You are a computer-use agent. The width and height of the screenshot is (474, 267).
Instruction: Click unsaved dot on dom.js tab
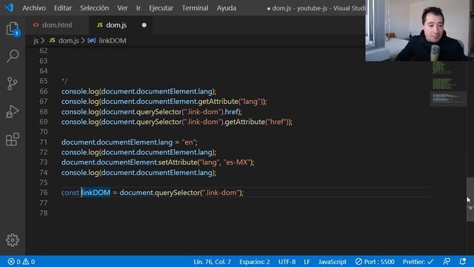[x=144, y=25]
